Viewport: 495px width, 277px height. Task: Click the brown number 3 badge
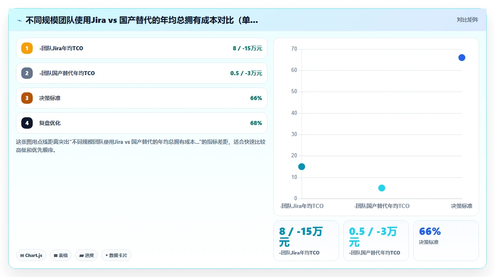click(27, 98)
